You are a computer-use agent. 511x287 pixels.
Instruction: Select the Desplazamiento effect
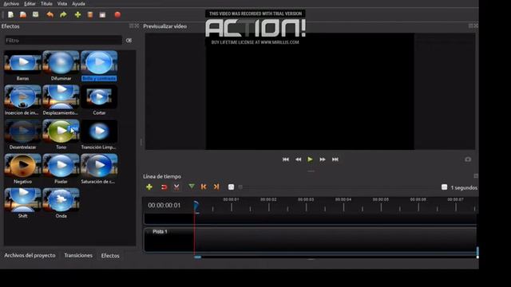pyautogui.click(x=61, y=100)
